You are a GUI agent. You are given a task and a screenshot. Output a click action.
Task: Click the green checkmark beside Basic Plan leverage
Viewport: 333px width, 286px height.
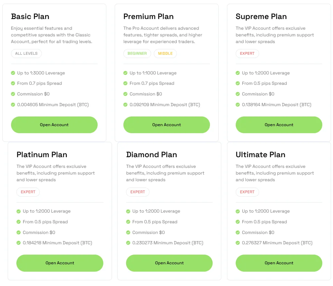(x=13, y=73)
